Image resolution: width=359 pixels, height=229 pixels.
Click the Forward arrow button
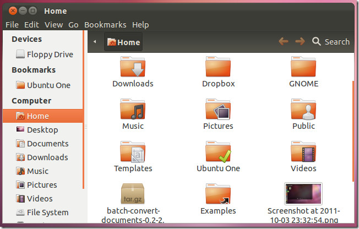(300, 41)
